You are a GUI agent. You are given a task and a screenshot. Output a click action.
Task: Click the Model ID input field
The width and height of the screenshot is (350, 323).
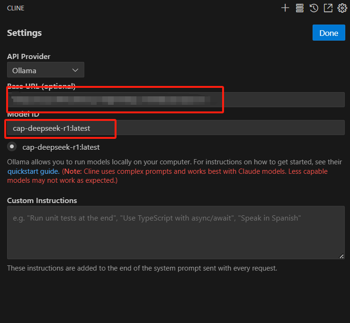(176, 127)
